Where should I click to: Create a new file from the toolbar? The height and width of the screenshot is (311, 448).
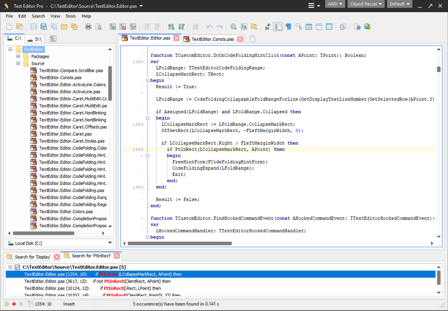9,26
